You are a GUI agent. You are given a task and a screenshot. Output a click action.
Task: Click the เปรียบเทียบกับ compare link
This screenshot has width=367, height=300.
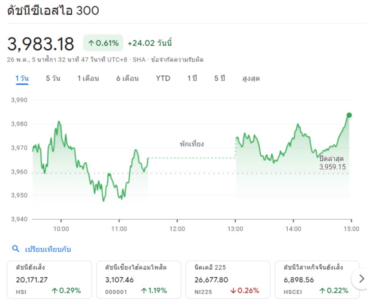click(x=48, y=249)
